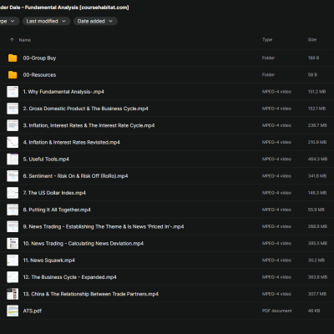Open 1. Why Fundamental Analysis-.mp4
This screenshot has width=334, height=334.
tap(63, 92)
